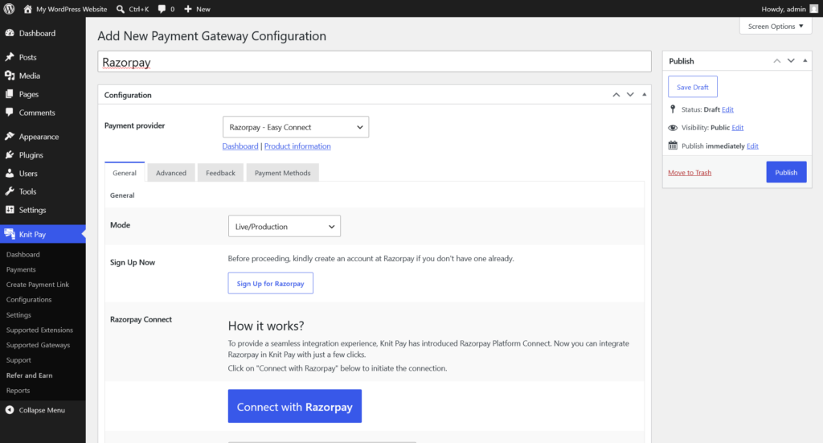Click Sign Up for Razorpay button
Viewport: 823px width, 443px height.
pos(270,283)
